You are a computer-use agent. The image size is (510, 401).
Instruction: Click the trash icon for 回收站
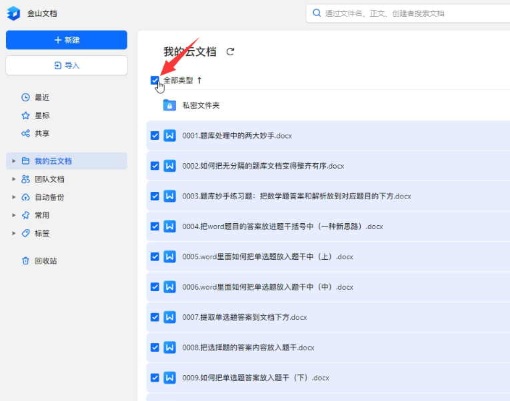pyautogui.click(x=25, y=261)
